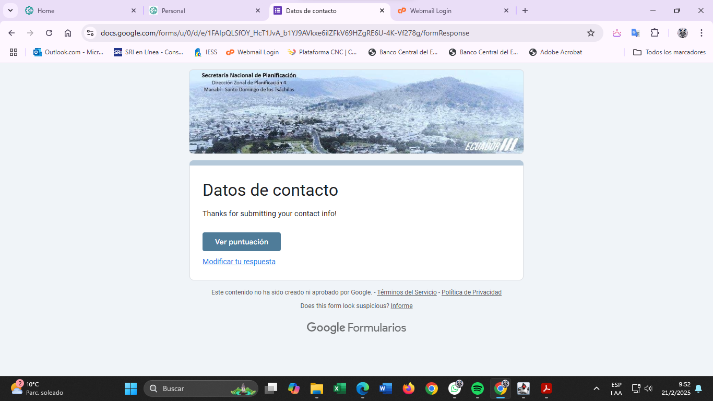Open the tab search dropdown arrow
This screenshot has height=401, width=713.
coord(10,10)
